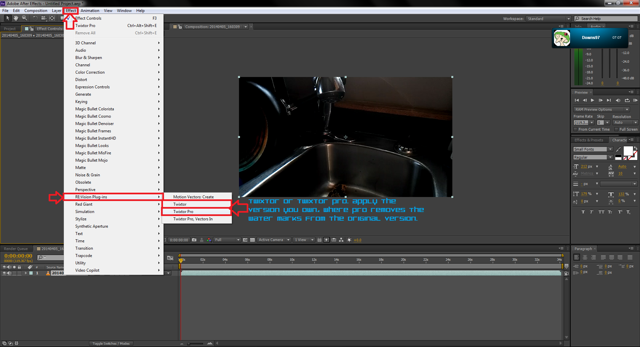Apply Faux Italic text style
640x347 pixels.
click(x=591, y=212)
